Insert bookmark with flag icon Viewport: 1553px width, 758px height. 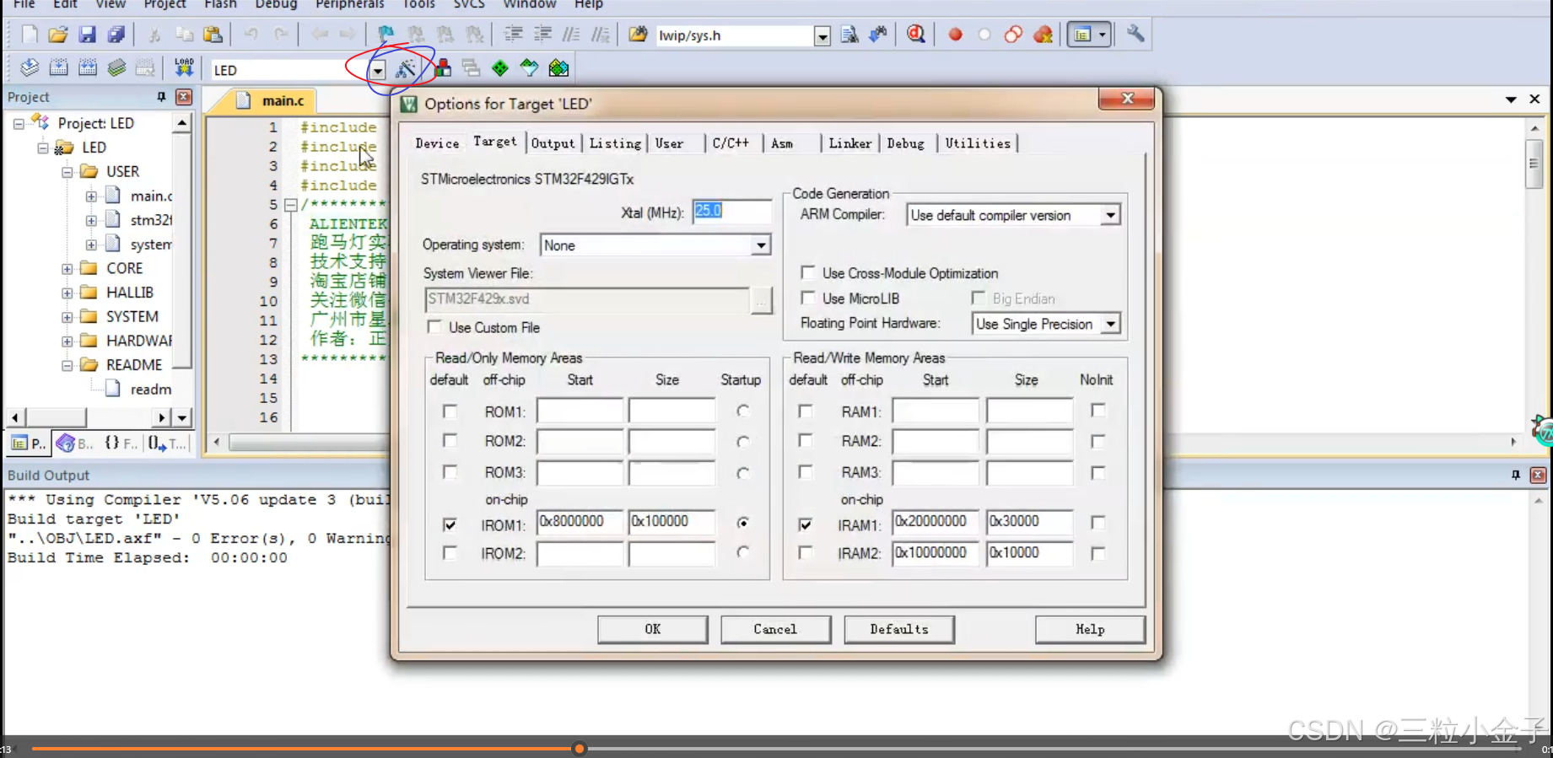tap(386, 35)
